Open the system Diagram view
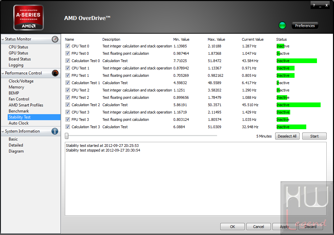Viewport: 334px width, 235px height. point(16,151)
